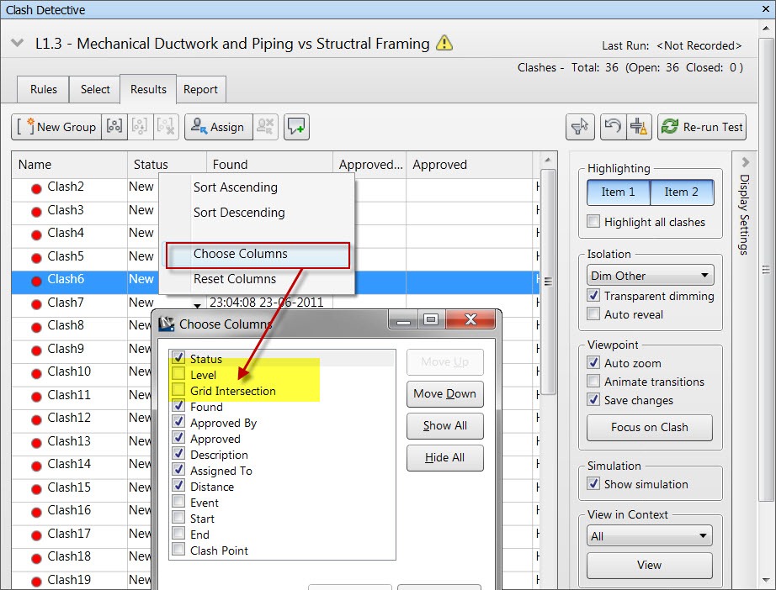Select Sort Ascending from context menu
Viewport: 776px width, 590px height.
(235, 187)
